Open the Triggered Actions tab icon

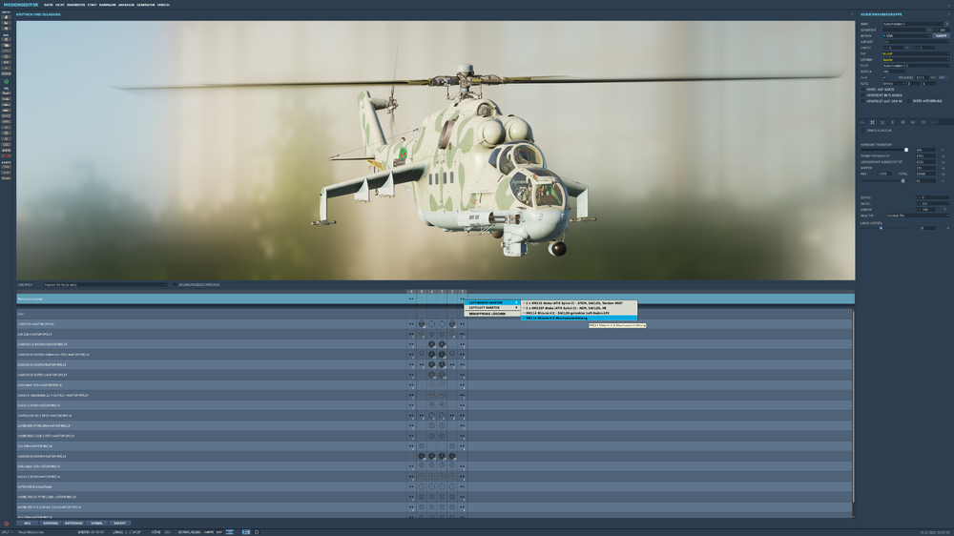(x=882, y=122)
